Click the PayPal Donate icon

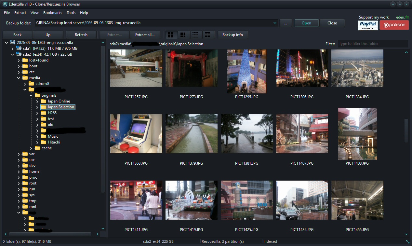pyautogui.click(x=368, y=25)
